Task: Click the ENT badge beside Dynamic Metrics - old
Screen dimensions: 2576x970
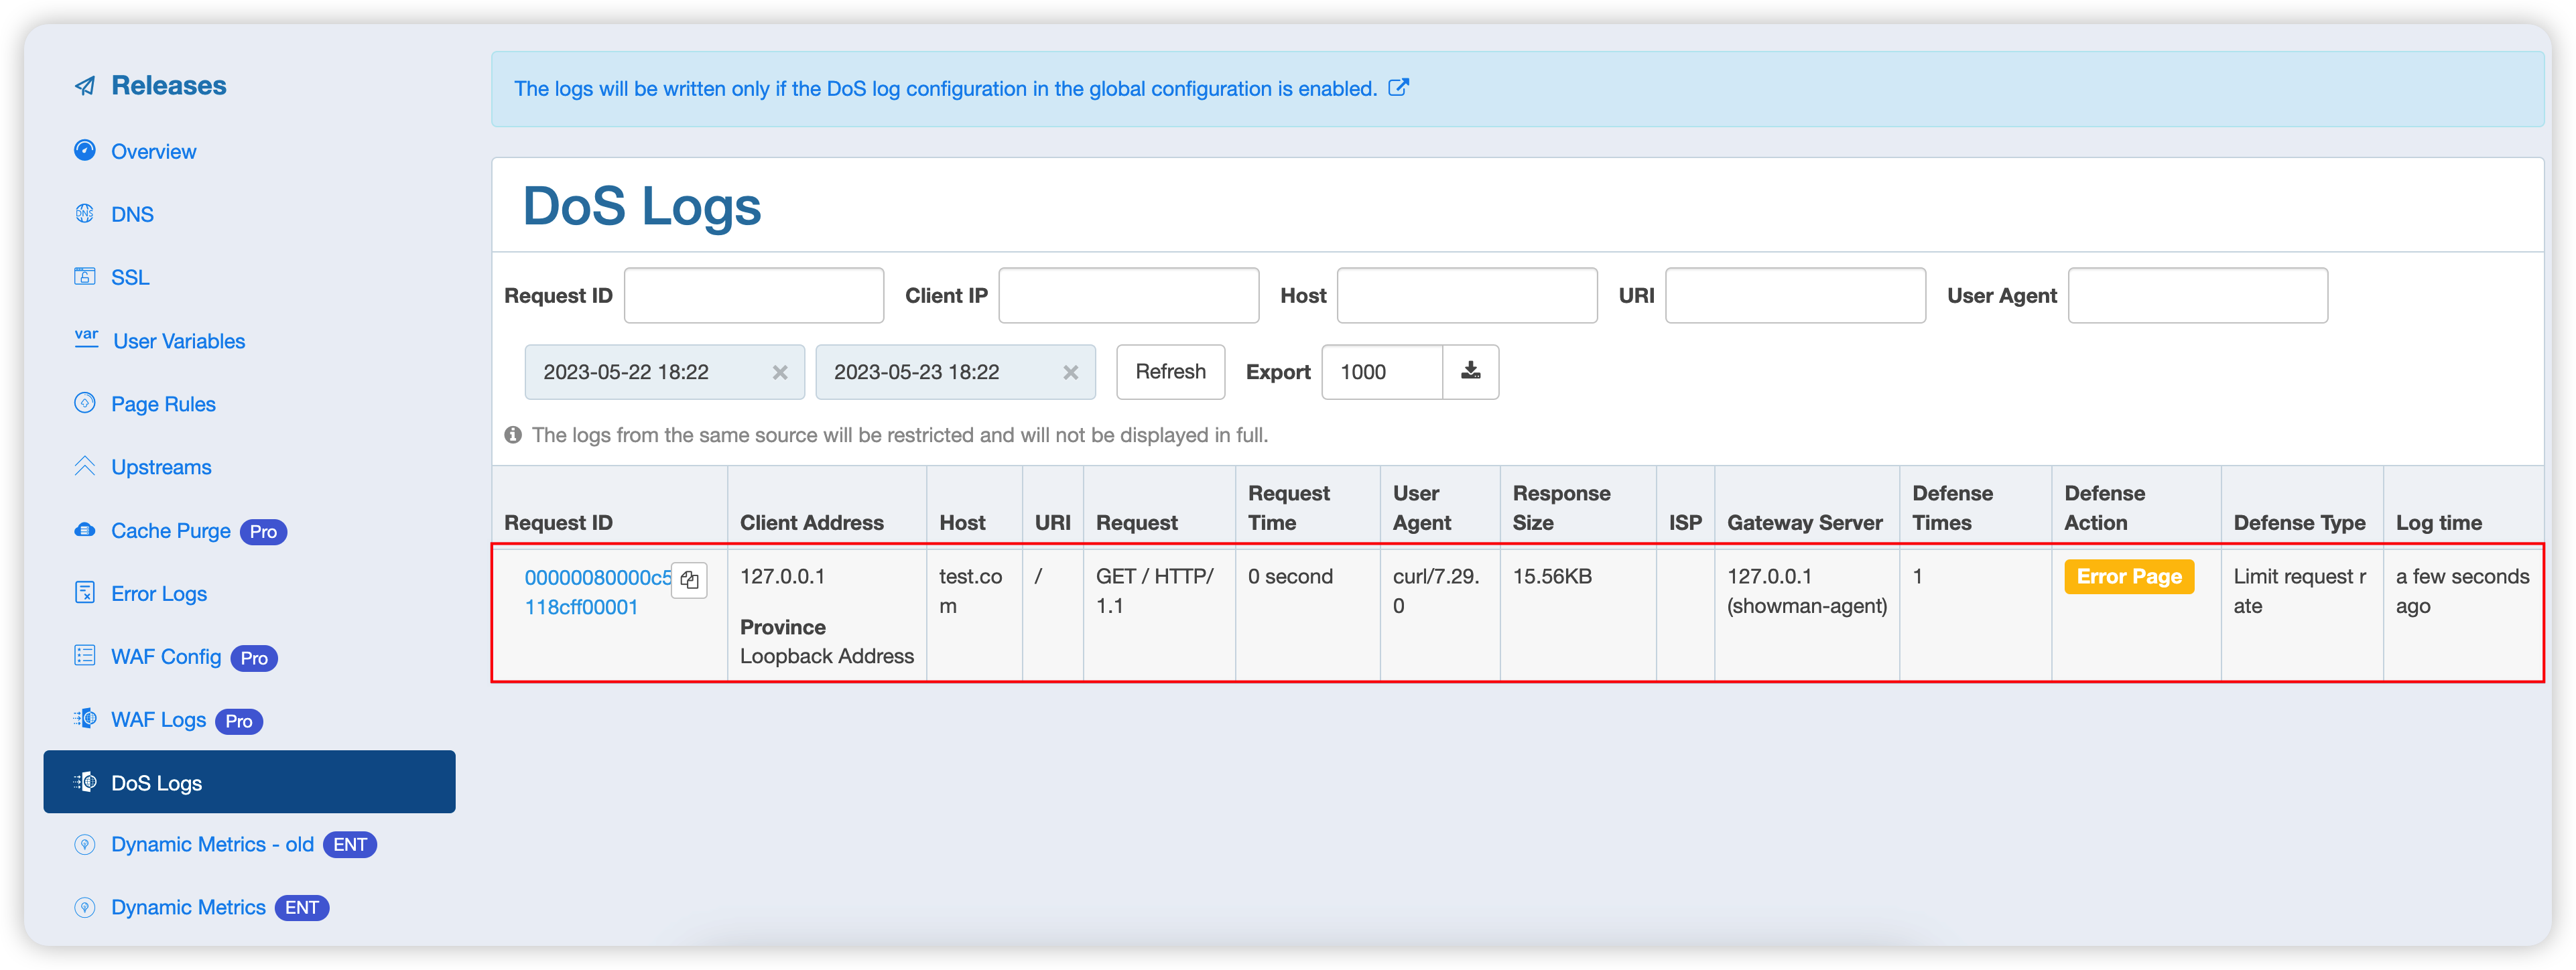Action: (x=350, y=845)
